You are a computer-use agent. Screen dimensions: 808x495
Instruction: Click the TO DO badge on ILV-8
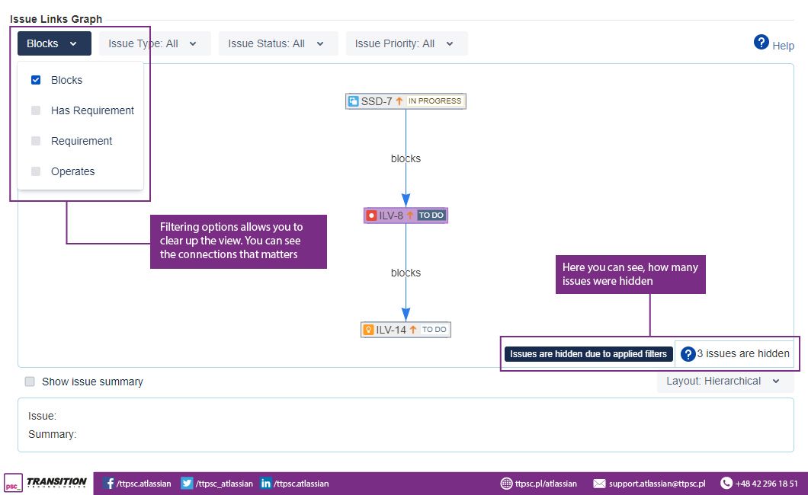pos(431,216)
